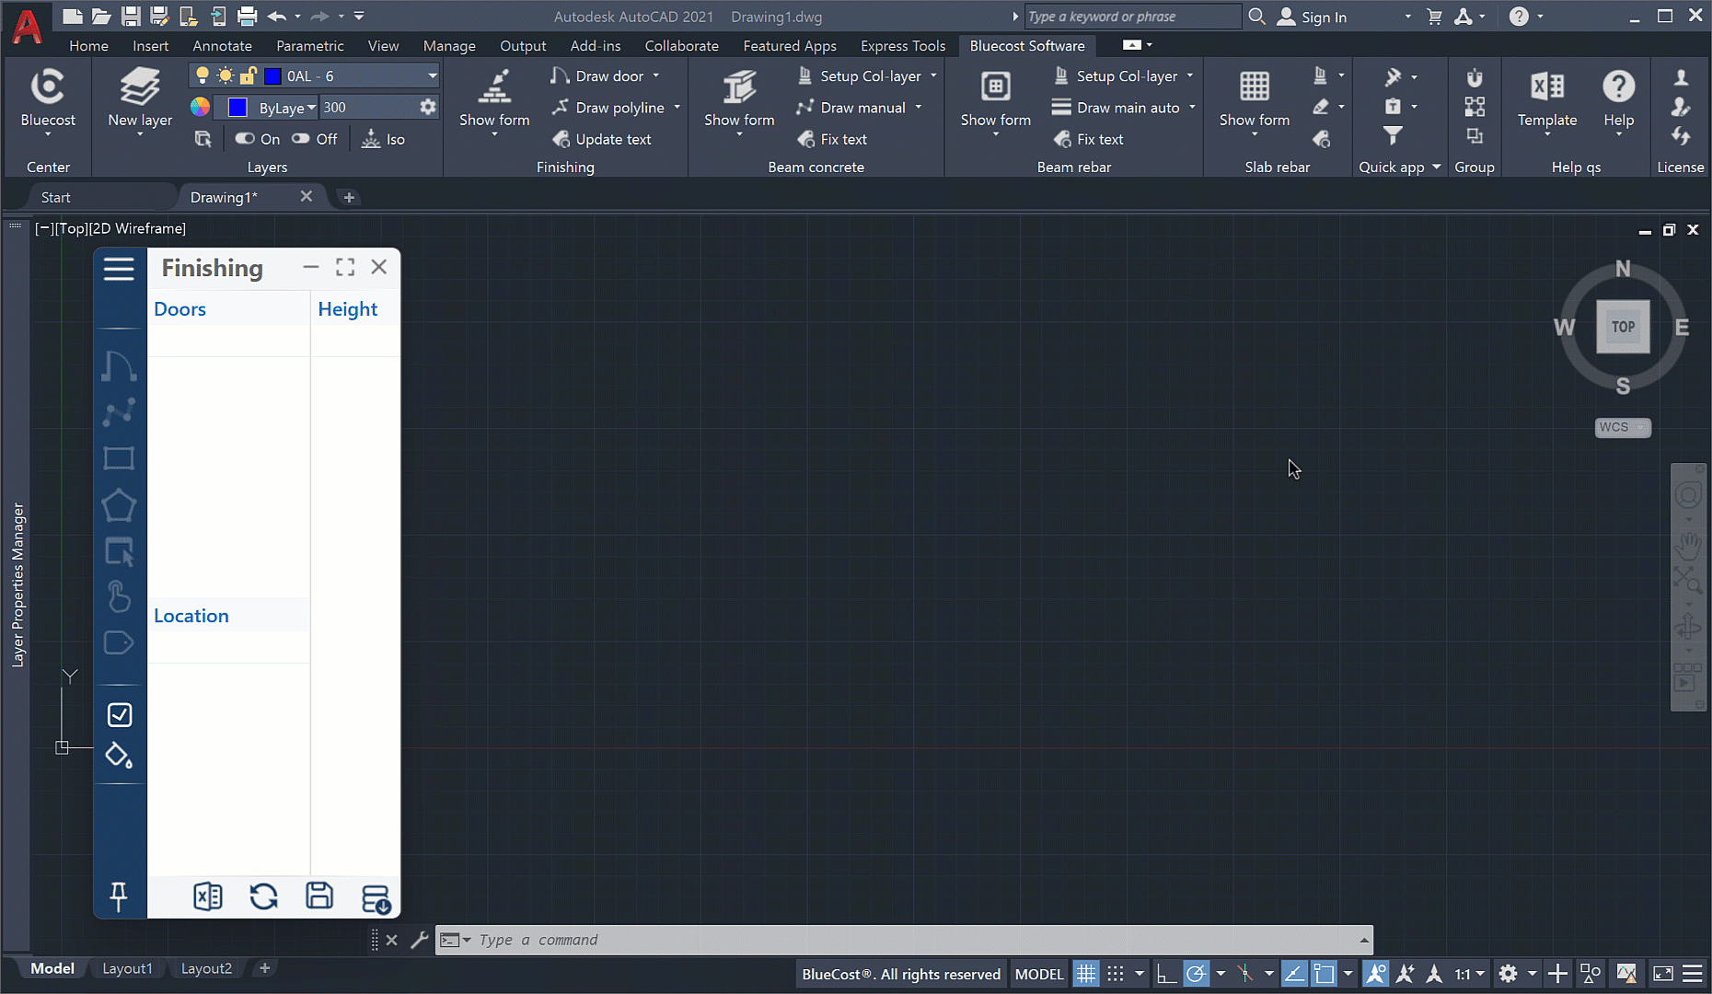Viewport: 1712px width, 994px height.
Task: Pin the Finishing panel with pushpin icon
Action: [x=119, y=896]
